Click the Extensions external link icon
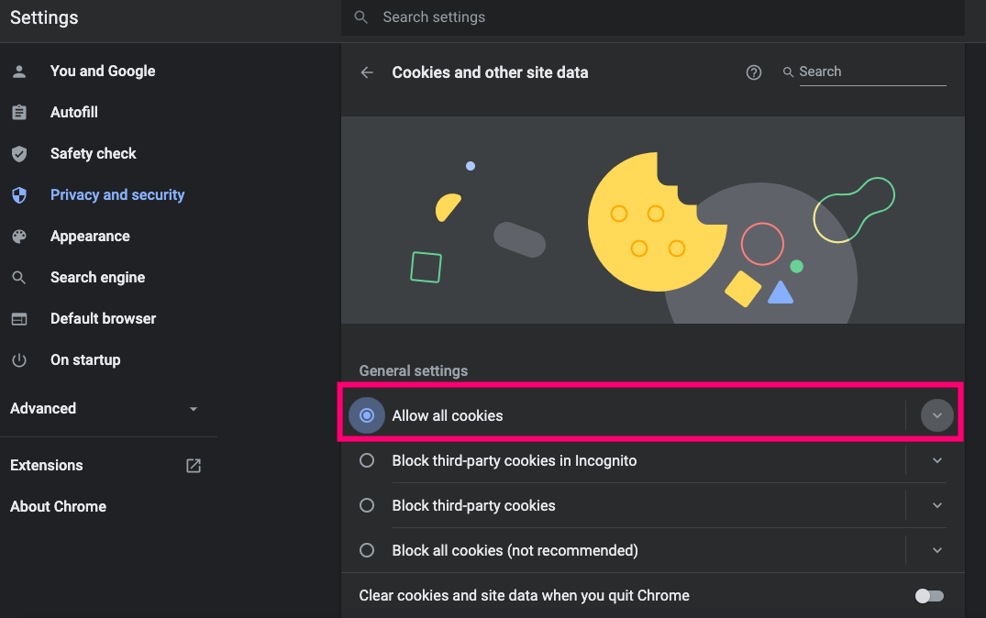 click(194, 466)
